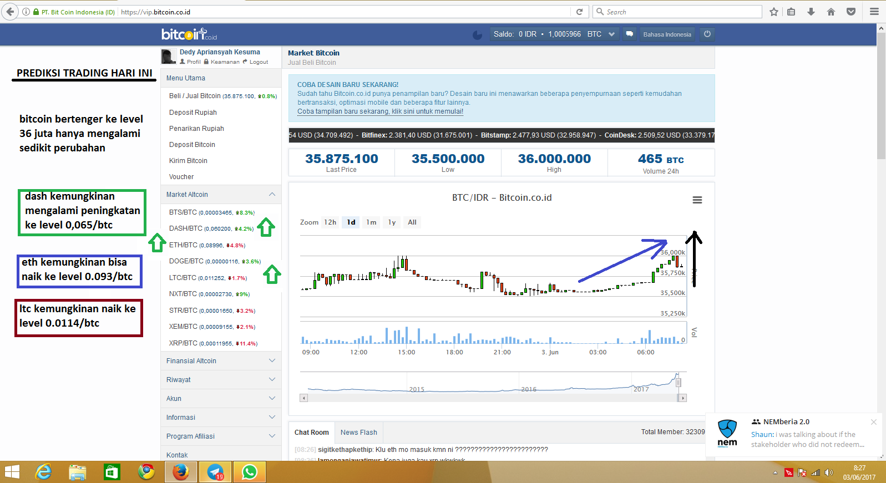
Task: Go to the browser home page icon
Action: (831, 12)
